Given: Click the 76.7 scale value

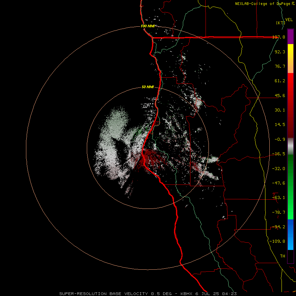Looking at the screenshot, I should pyautogui.click(x=280, y=66).
